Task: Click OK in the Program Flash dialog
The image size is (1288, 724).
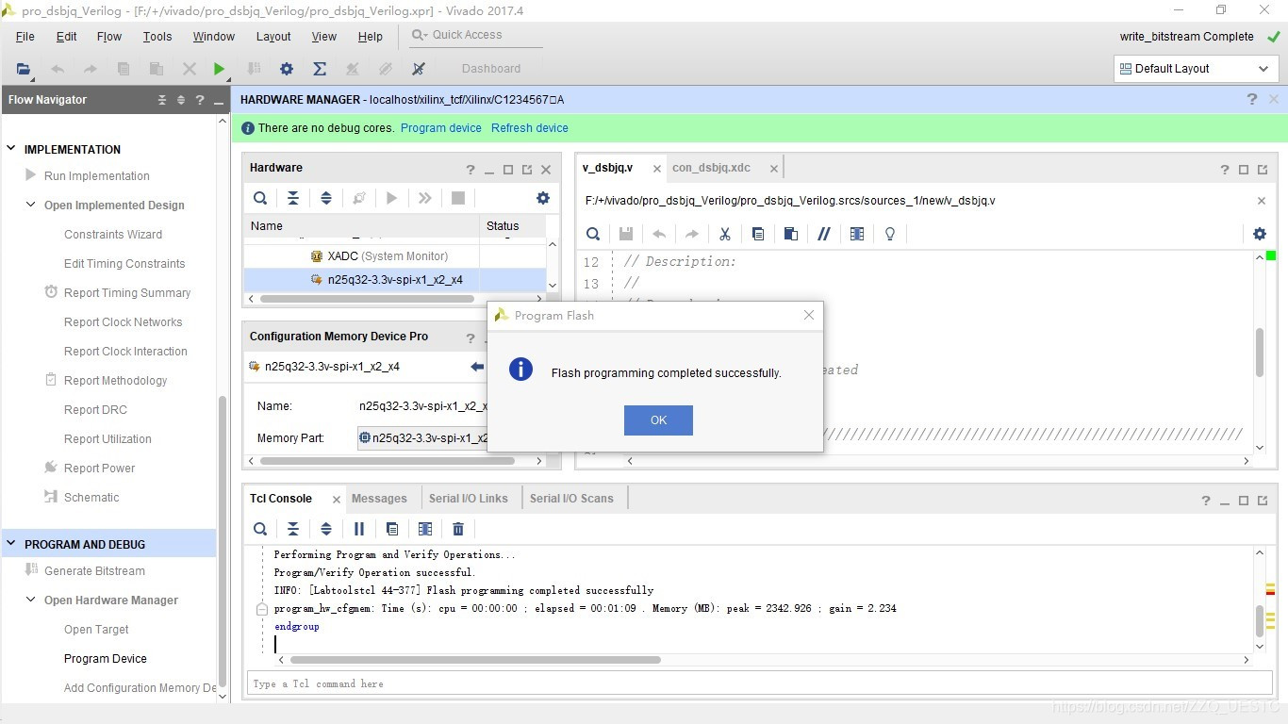Action: pos(658,420)
